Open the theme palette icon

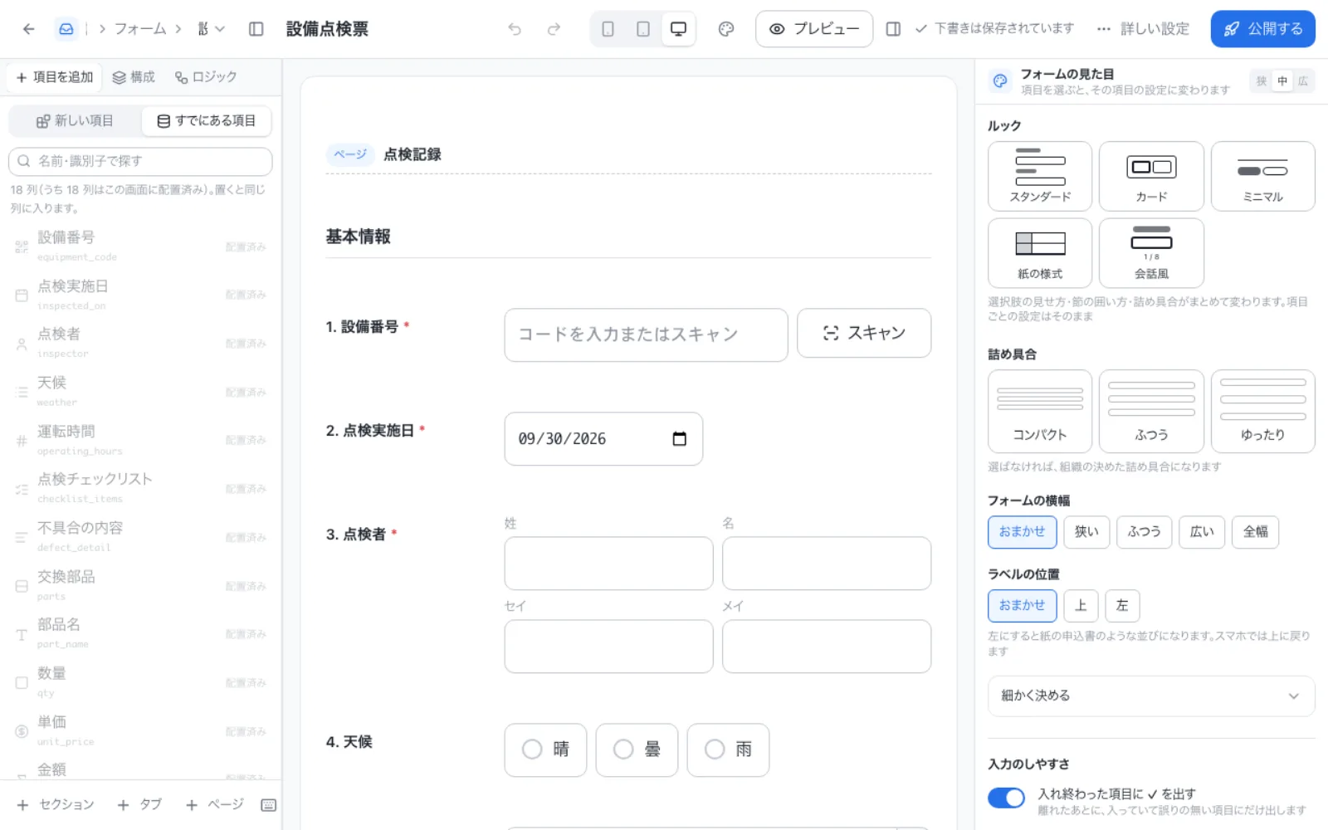[x=726, y=29]
